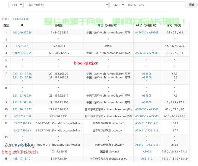This screenshot has width=198, height=166.
Task: Select time cell 68.4 / 77.3 / 93
Action: (x=175, y=109)
